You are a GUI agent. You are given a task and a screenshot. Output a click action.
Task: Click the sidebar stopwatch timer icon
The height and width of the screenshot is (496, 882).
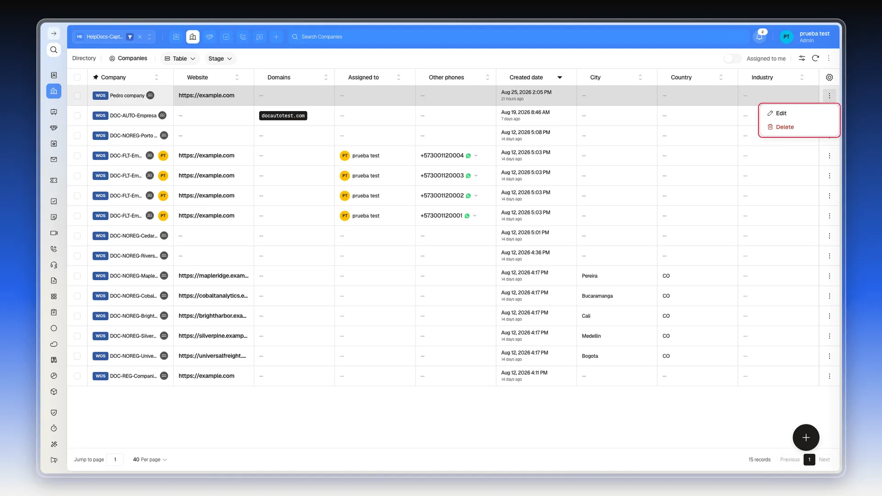tap(54, 428)
